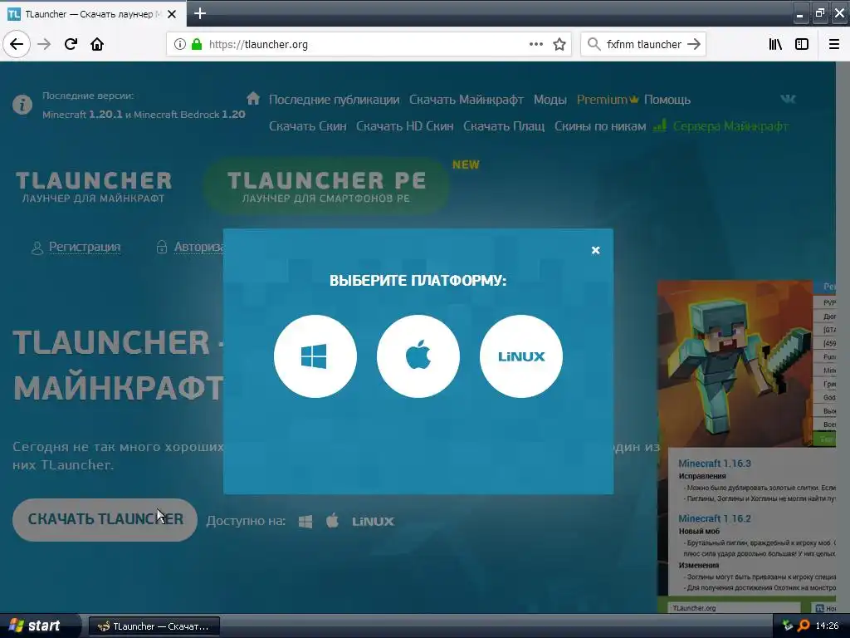Click the VK social network icon
Viewport: 850px width, 638px height.
[x=789, y=98]
